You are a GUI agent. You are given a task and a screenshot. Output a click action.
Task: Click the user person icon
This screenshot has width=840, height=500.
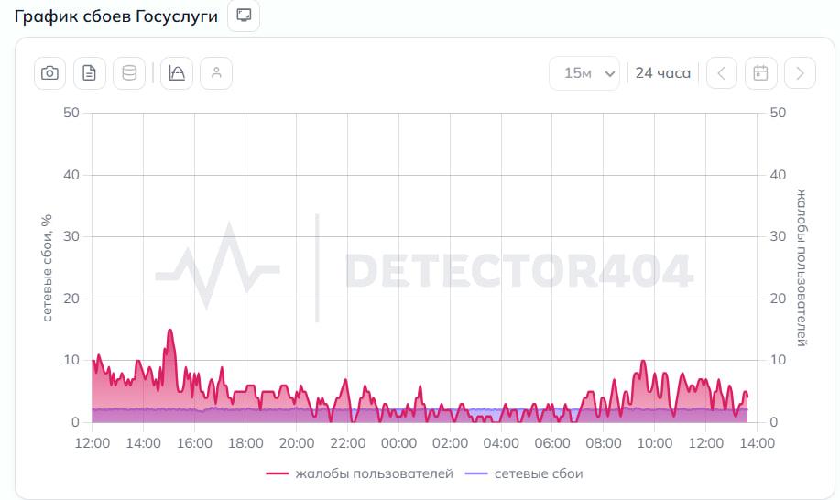point(216,73)
